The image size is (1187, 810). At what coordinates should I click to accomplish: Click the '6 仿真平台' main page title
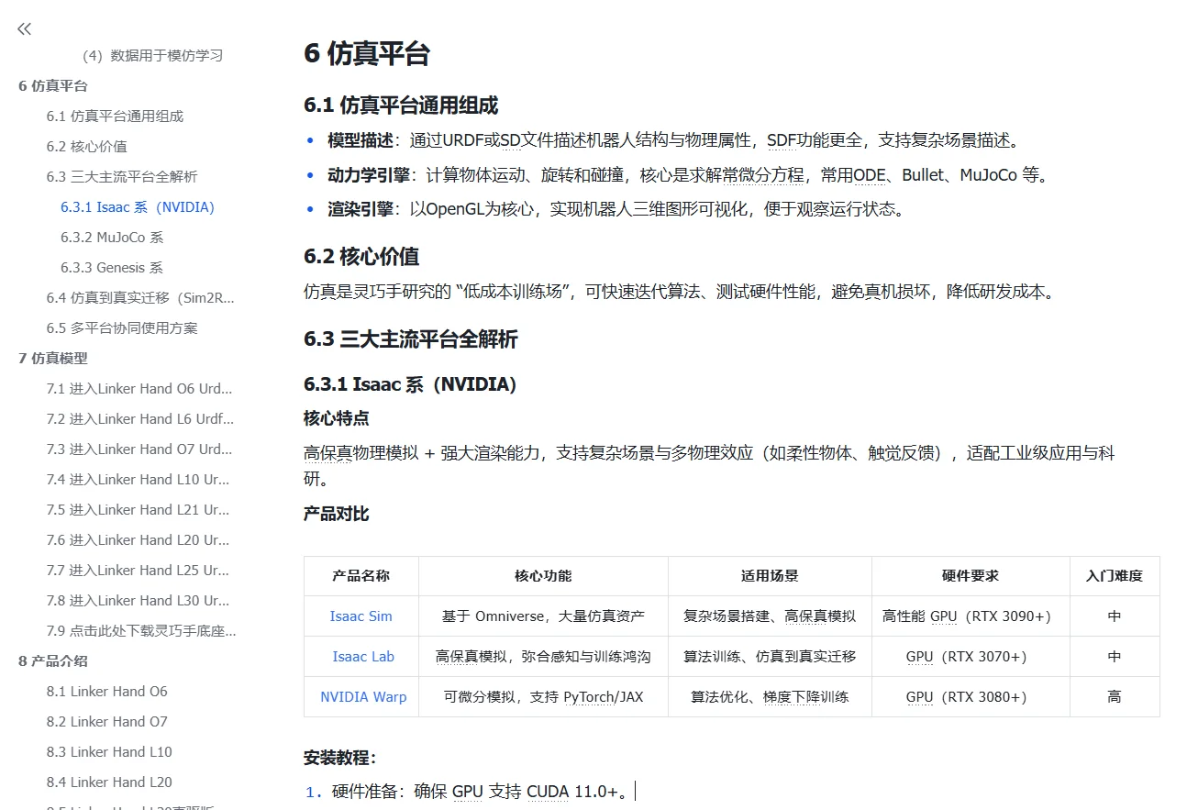[367, 53]
